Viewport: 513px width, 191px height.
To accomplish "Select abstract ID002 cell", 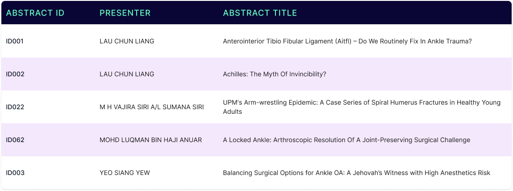I will (x=15, y=74).
